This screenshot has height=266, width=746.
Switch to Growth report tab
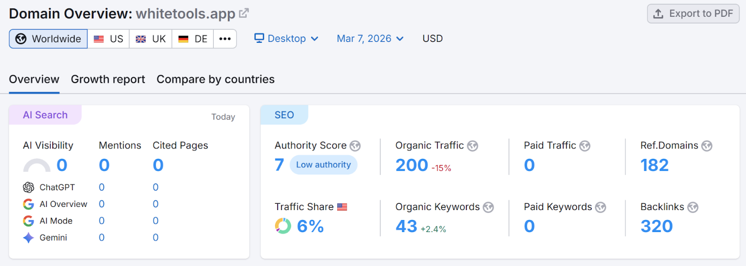tap(108, 79)
